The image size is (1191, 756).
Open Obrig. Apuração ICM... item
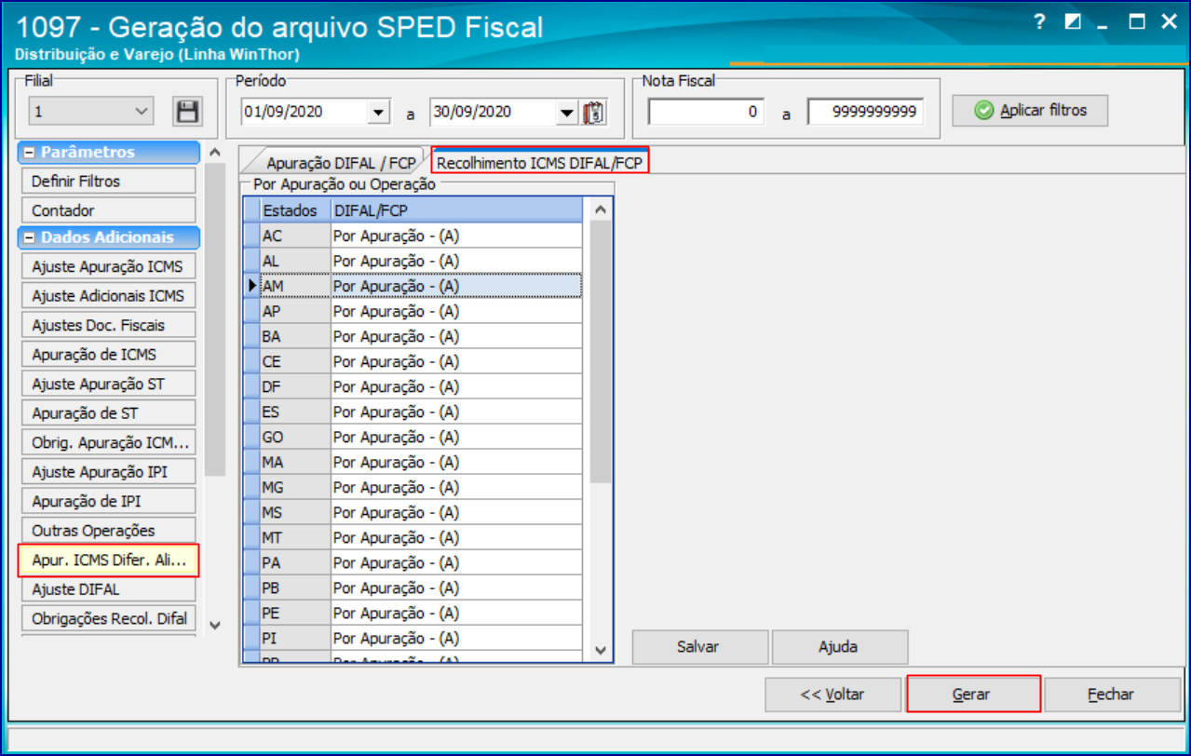coord(108,442)
